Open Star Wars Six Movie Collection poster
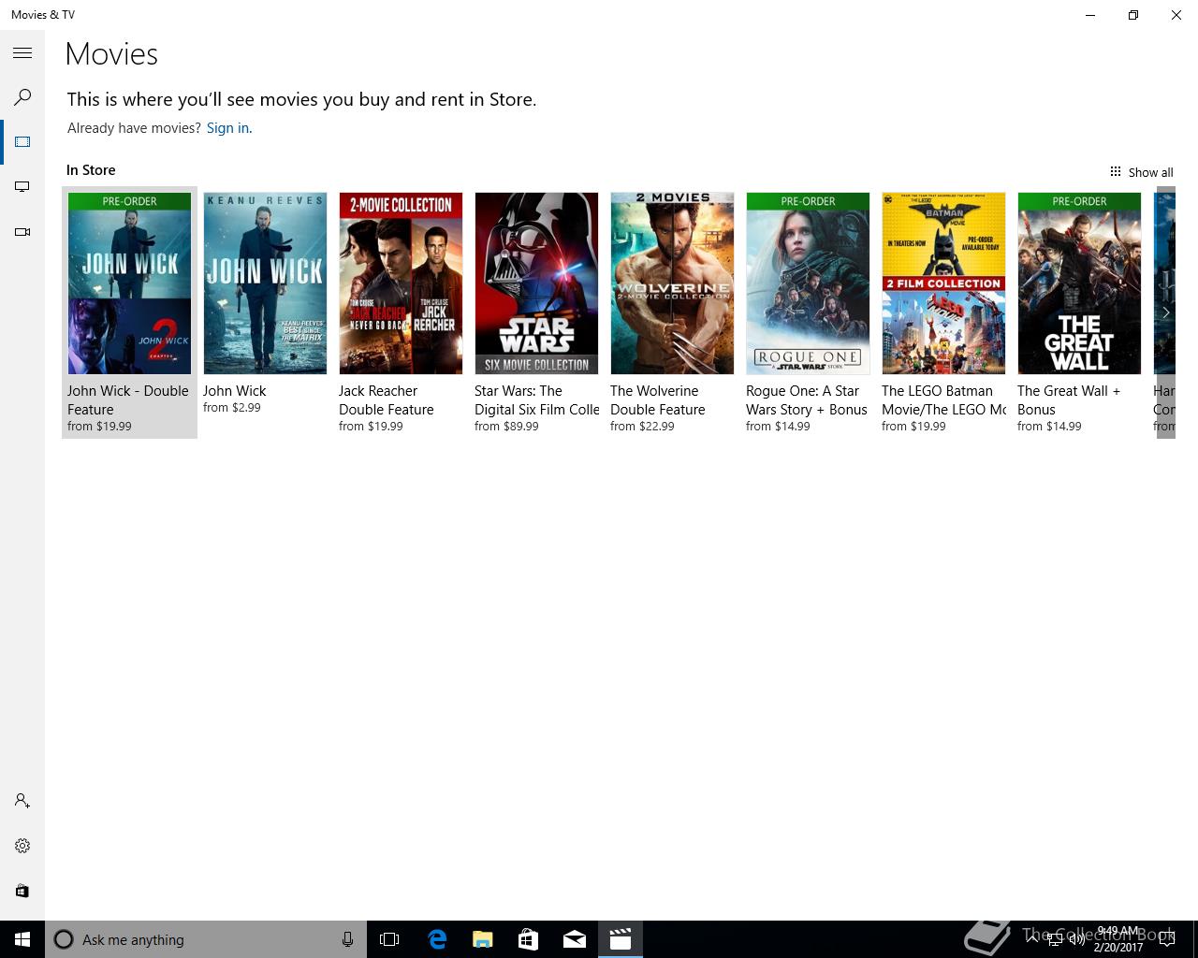The height and width of the screenshot is (958, 1198). click(536, 283)
